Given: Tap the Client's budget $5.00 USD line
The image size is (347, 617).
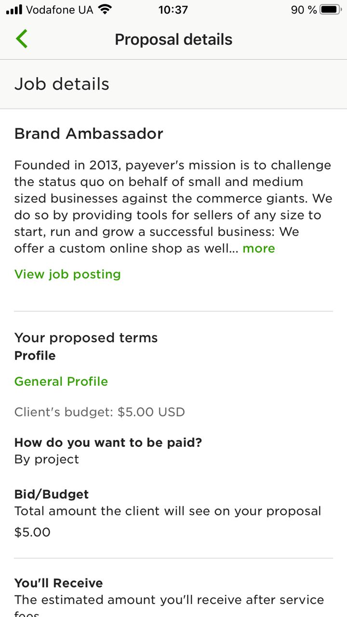Looking at the screenshot, I should [x=100, y=412].
